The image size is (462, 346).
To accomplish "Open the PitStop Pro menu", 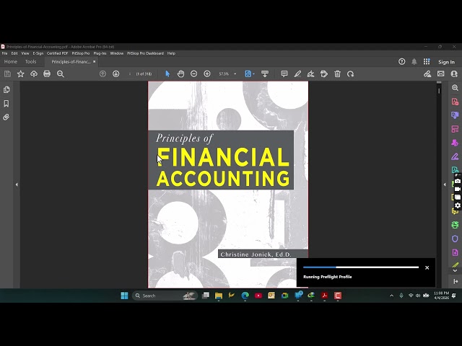I will [x=81, y=53].
